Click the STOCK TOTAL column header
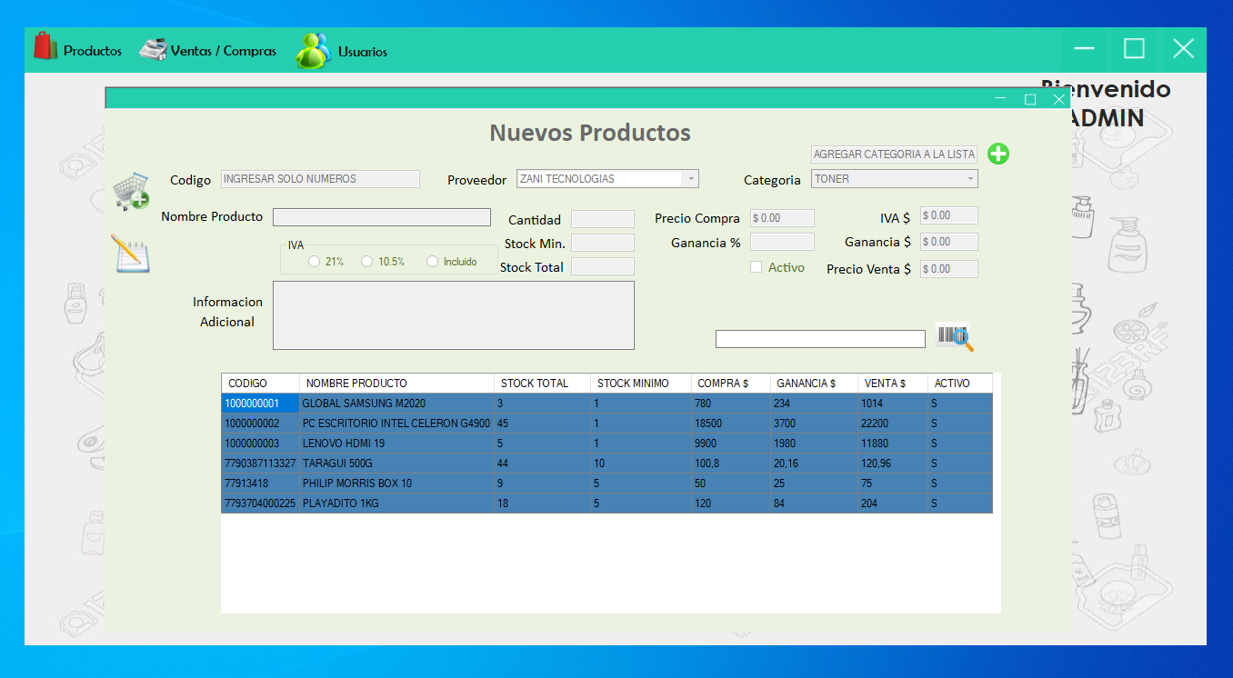Screen dimensions: 1233x678 pos(543,384)
